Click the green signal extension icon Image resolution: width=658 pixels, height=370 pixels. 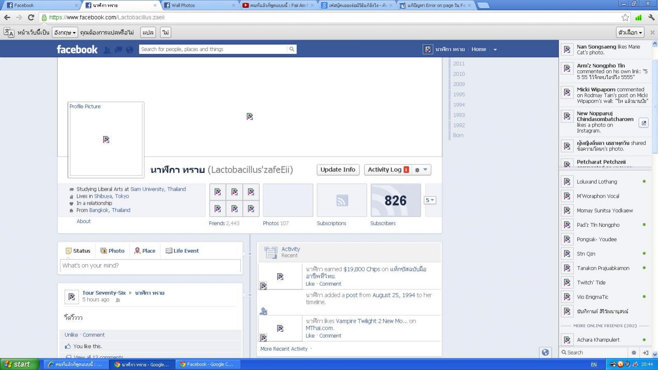638,17
